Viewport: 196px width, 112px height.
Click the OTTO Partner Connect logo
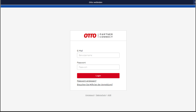98,35
